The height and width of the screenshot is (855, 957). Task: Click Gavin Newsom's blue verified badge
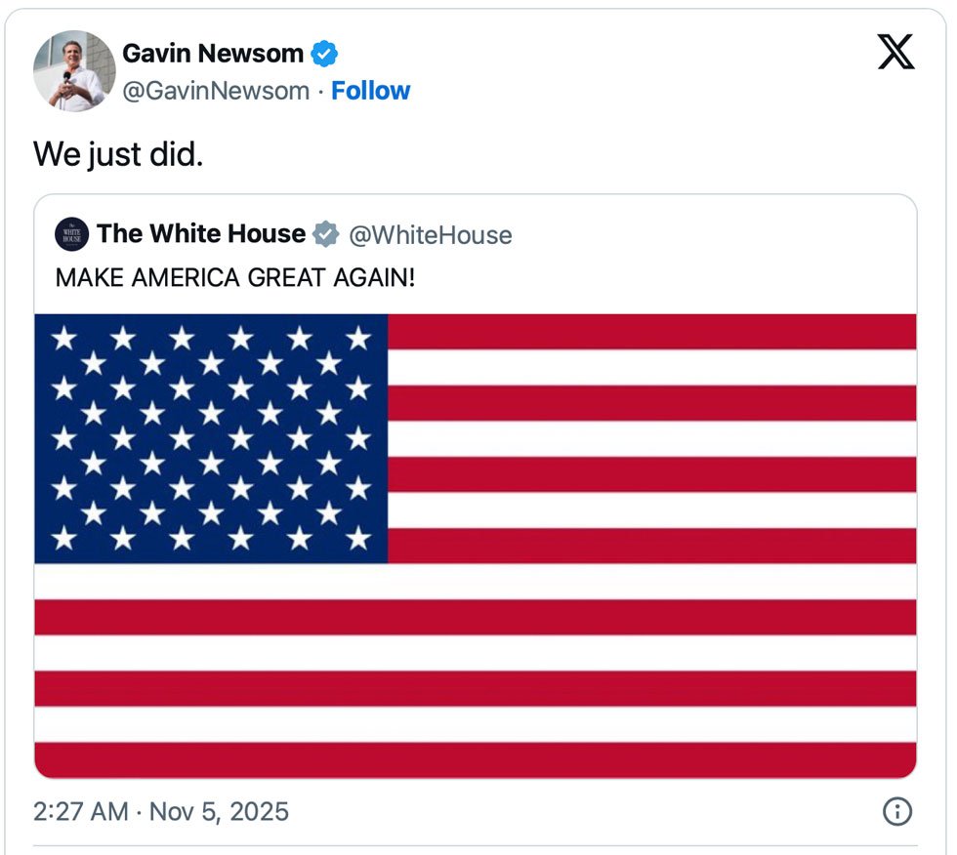pos(323,54)
